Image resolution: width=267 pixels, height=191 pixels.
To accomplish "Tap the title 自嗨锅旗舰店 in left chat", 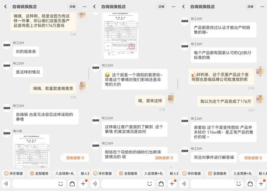I will point(25,7).
